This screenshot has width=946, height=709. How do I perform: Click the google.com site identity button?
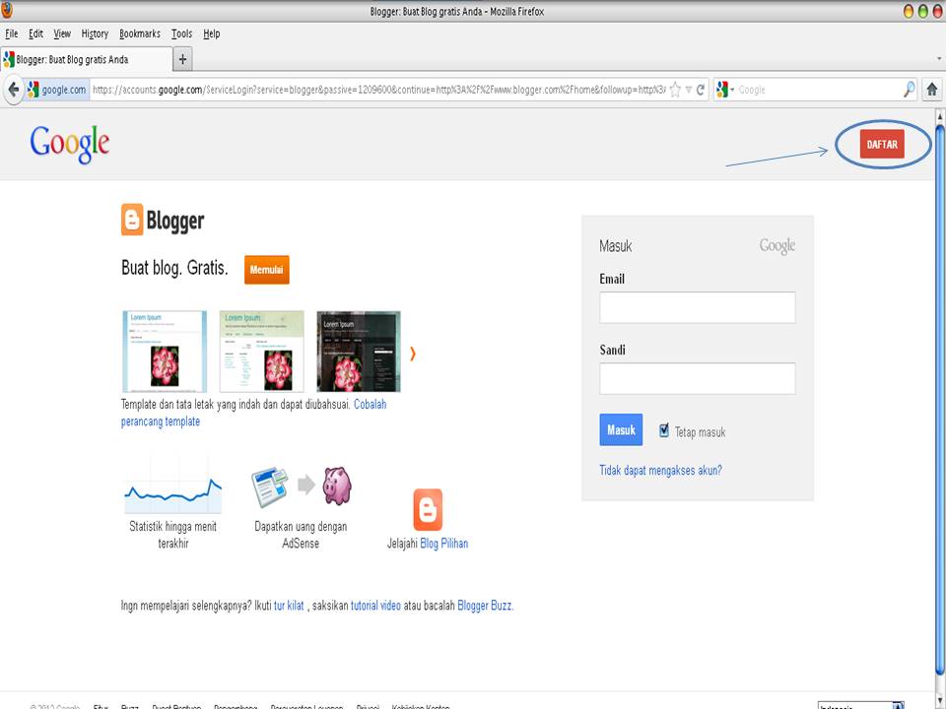tap(57, 90)
